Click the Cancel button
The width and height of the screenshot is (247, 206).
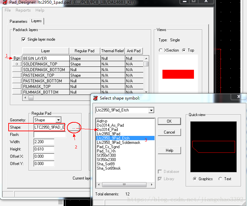[169, 132]
